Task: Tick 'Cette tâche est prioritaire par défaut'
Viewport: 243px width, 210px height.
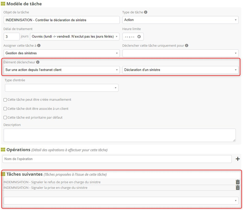Action: [x=5, y=118]
